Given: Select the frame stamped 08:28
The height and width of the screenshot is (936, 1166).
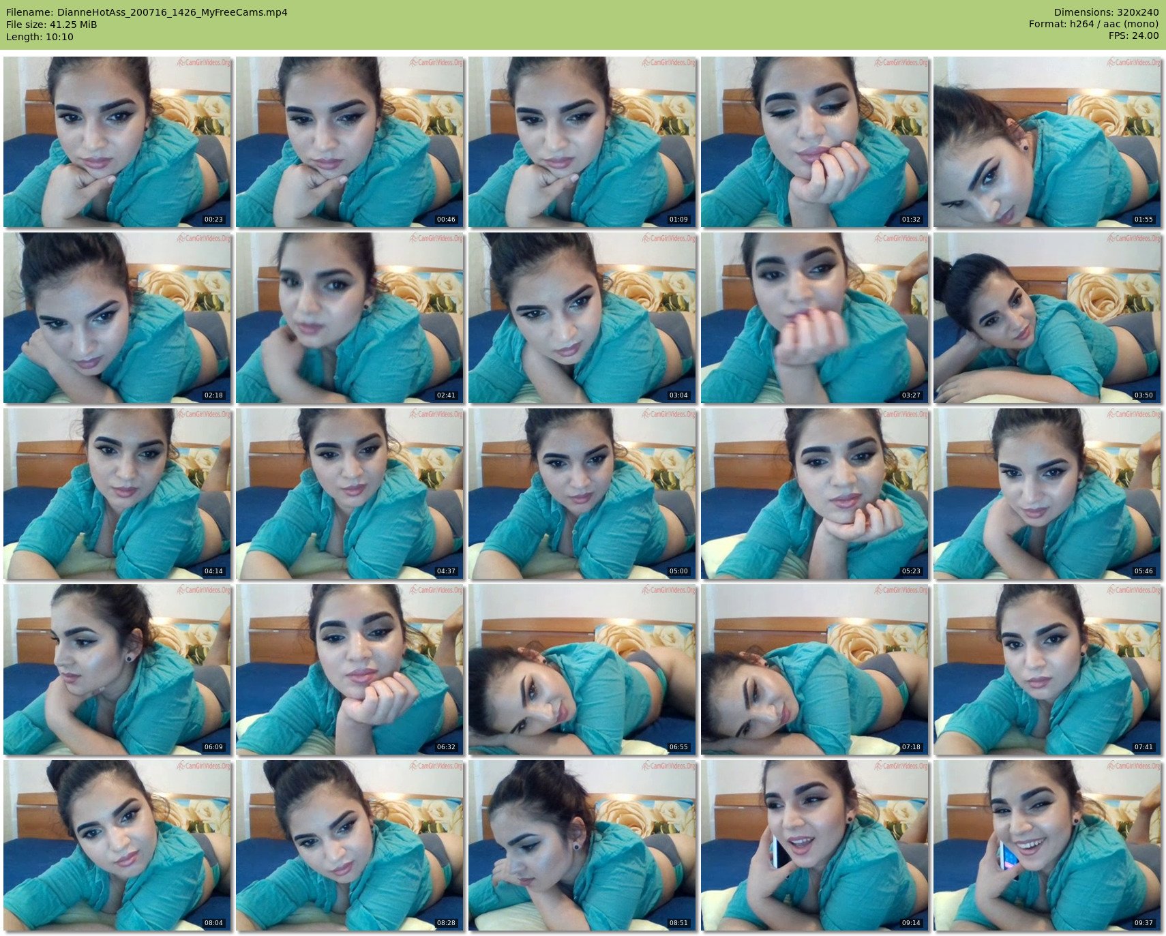Looking at the screenshot, I should 350,845.
